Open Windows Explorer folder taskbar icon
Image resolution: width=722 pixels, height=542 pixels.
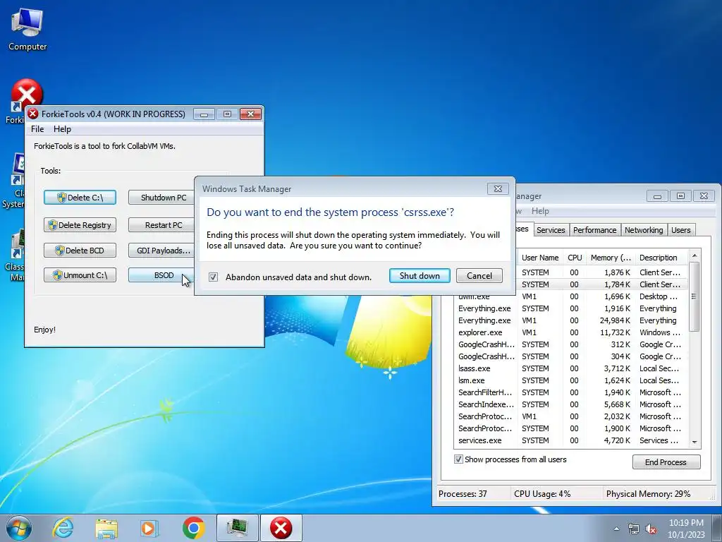[x=106, y=528]
